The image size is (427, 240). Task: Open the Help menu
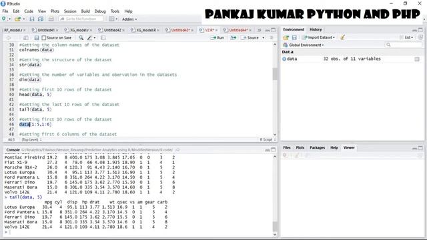tap(128, 11)
